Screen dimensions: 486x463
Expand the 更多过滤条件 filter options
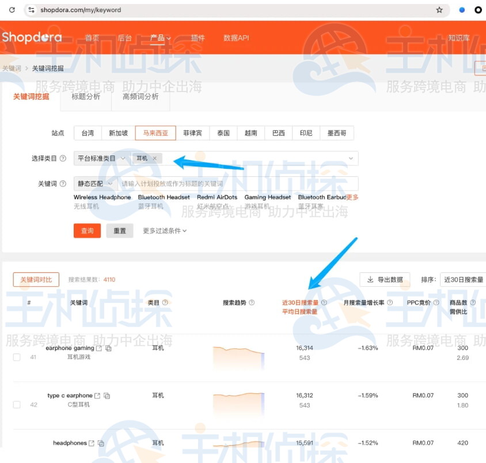164,230
